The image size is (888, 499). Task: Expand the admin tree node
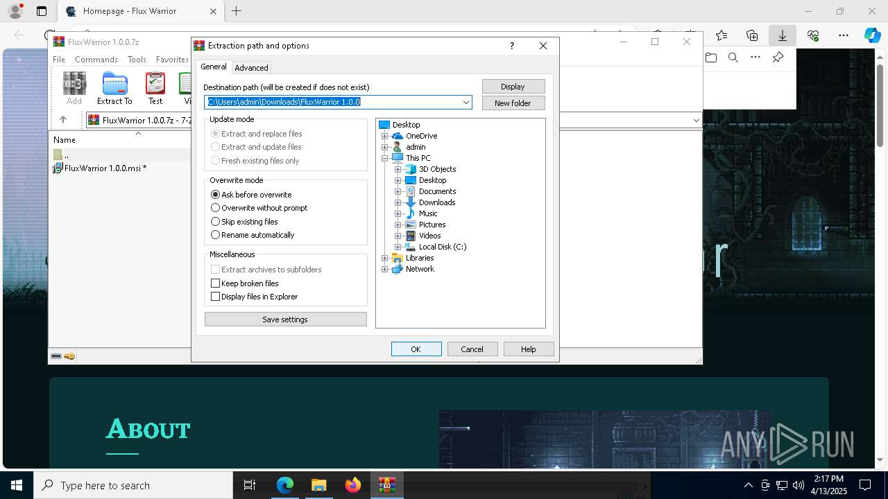385,147
